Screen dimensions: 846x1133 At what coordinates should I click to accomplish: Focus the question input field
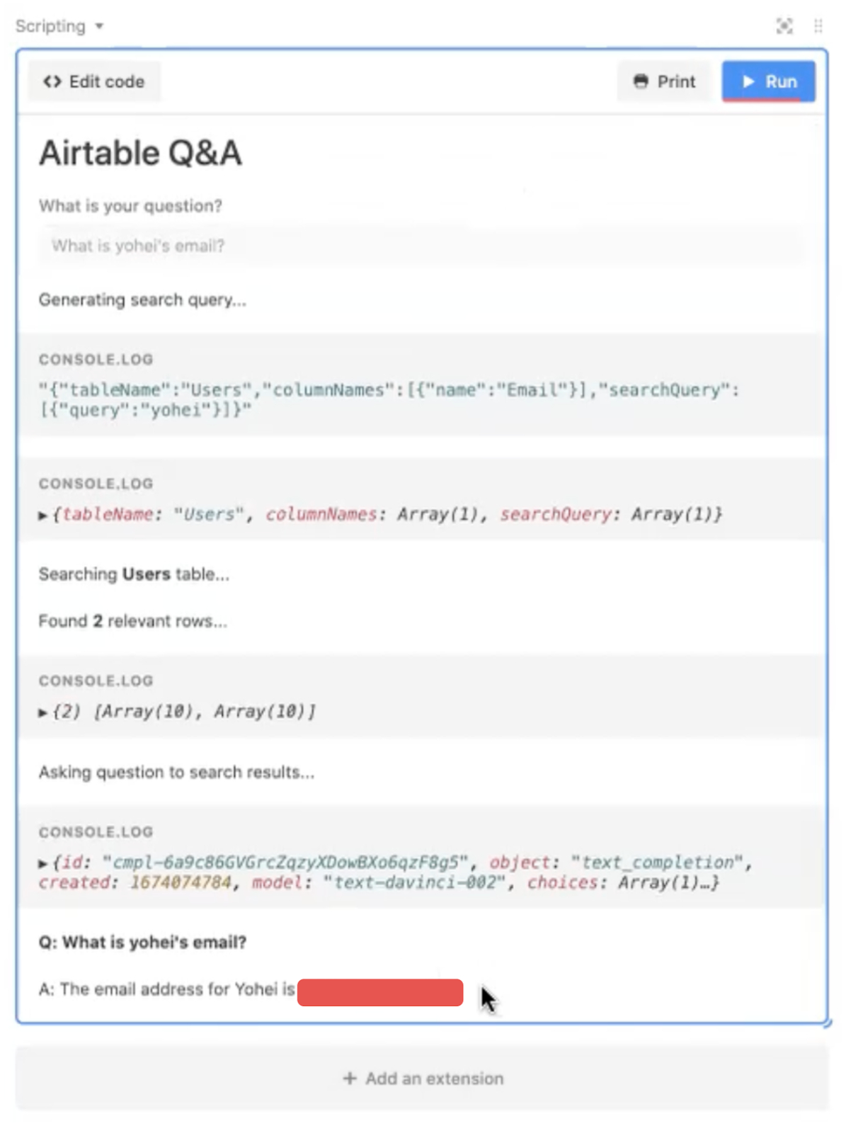421,246
